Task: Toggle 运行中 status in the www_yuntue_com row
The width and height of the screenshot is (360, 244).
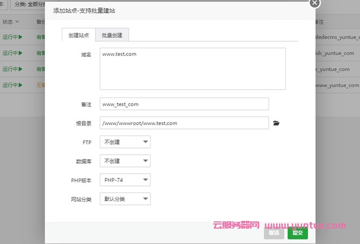Action: 12,85
